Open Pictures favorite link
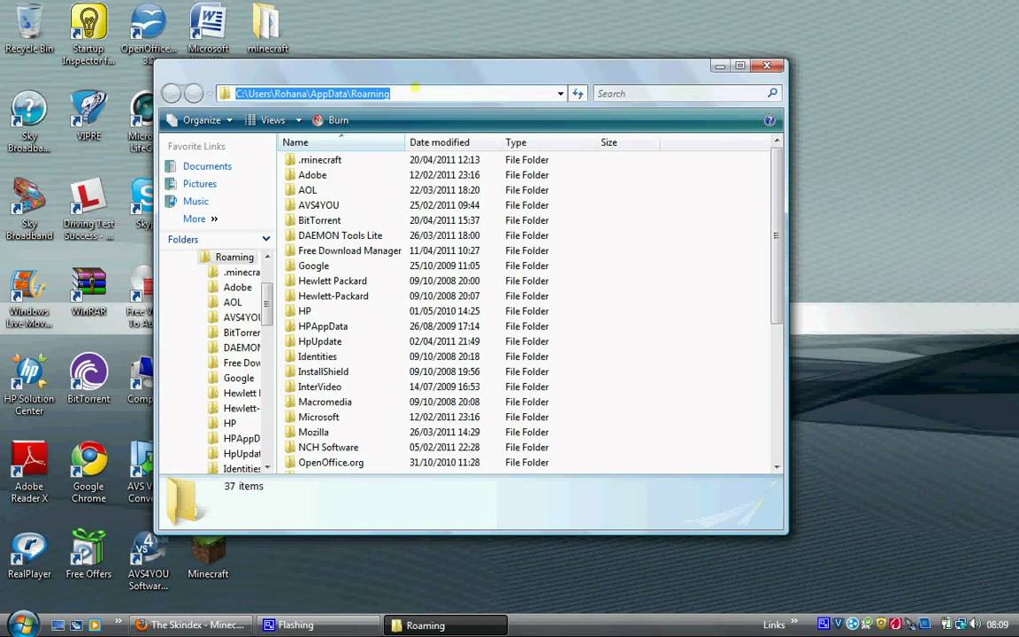Screen dimensions: 1019x637 click(x=200, y=184)
